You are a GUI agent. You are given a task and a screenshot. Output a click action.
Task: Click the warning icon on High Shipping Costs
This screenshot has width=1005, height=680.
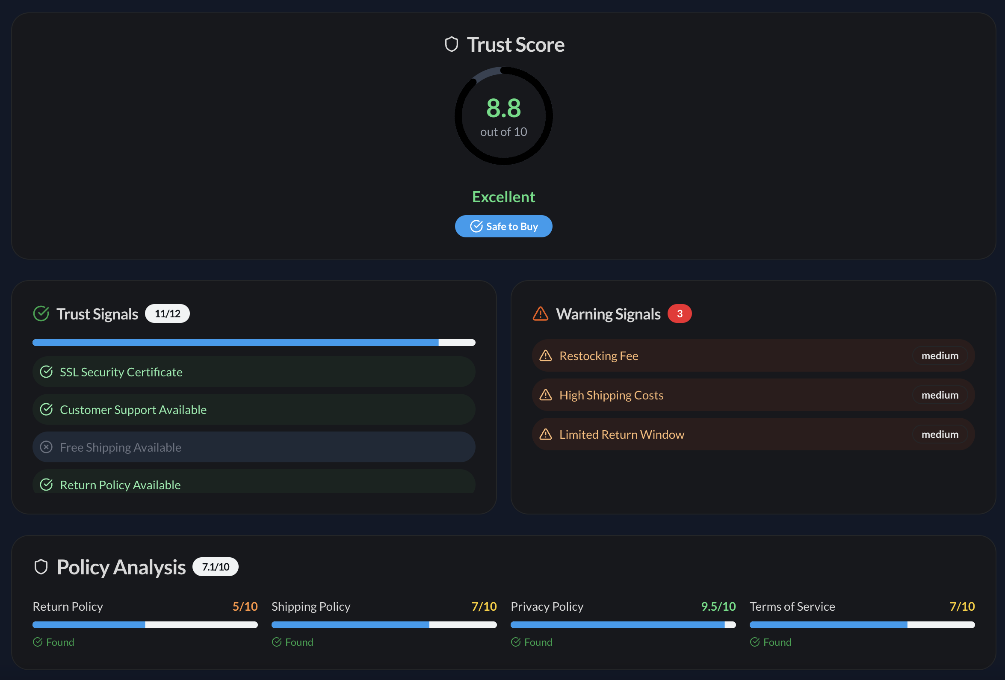pos(546,395)
